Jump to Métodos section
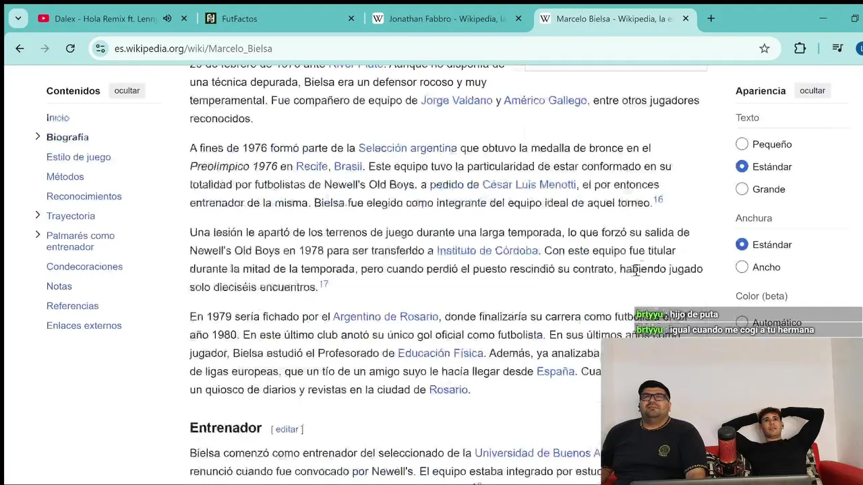Screen dimensions: 863x485 [x=65, y=176]
